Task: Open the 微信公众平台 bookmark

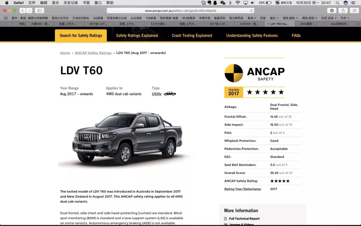Action: (60, 18)
